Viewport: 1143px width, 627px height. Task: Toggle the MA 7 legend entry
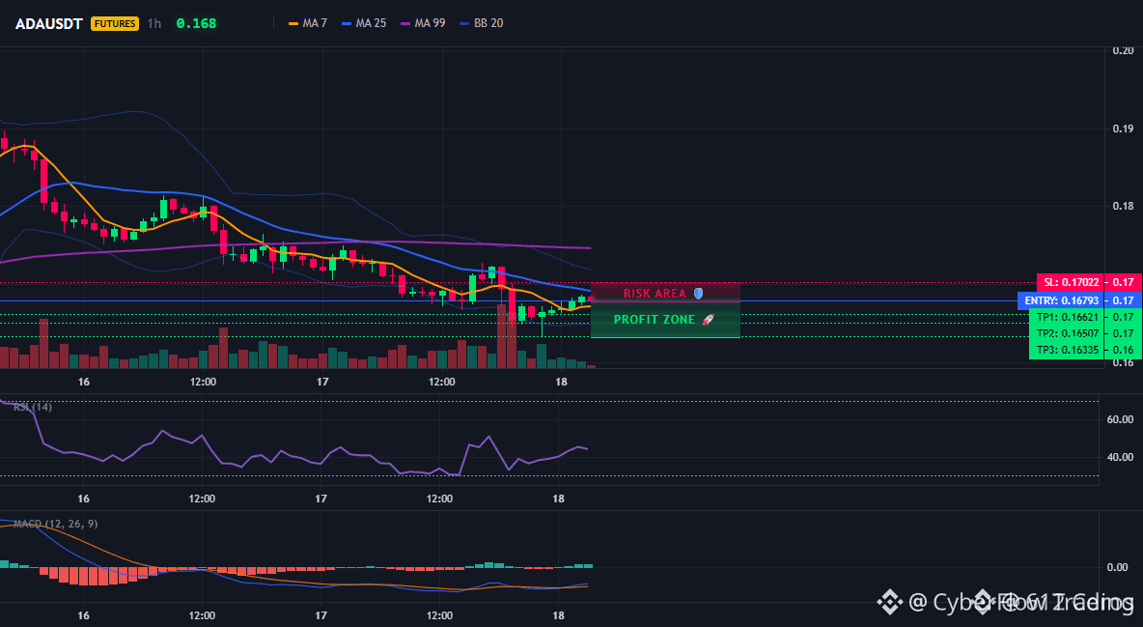pos(308,23)
